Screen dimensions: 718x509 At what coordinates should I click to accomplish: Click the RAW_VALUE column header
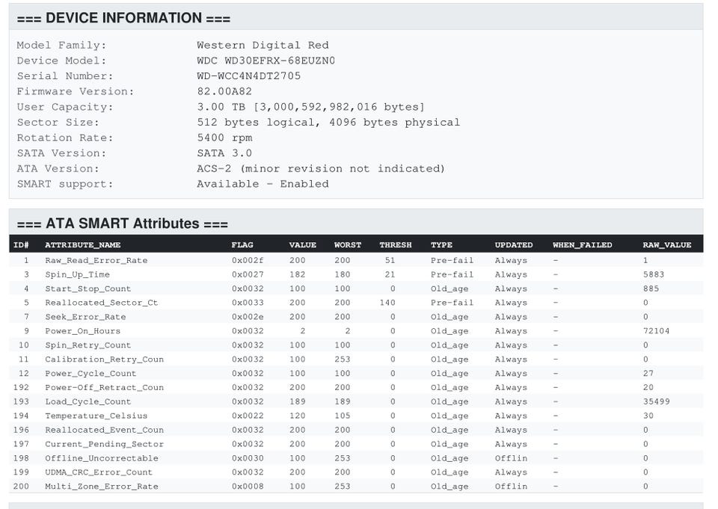[666, 245]
